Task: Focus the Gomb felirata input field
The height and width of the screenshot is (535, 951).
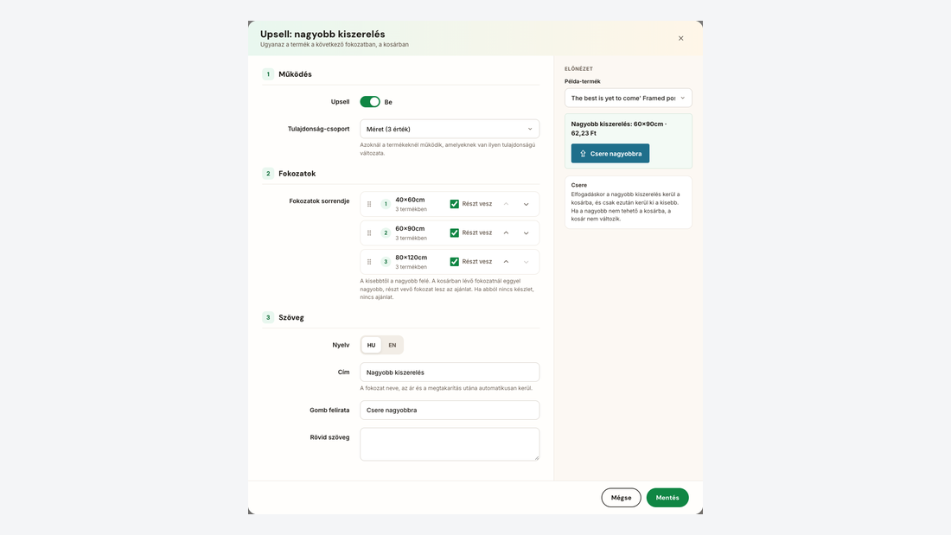Action: (450, 410)
